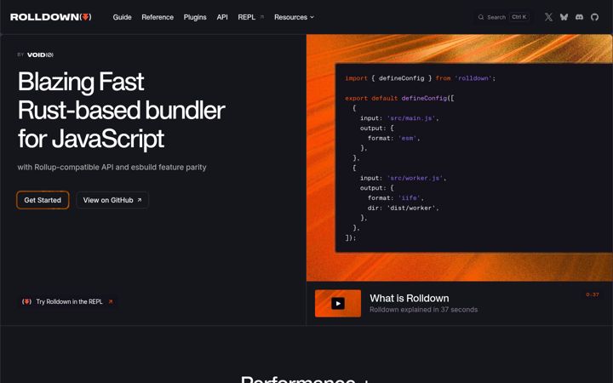Click the code sample config panel
The image size is (613, 383).
474,157
